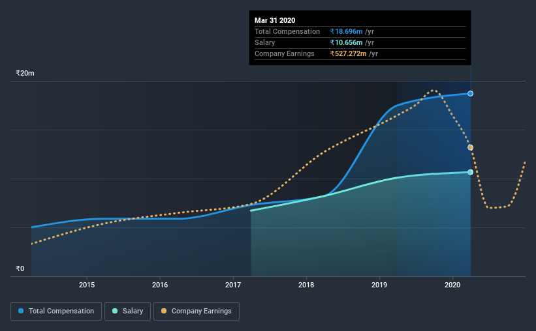Click the blue dot in Total Compensation legend
Screen dimensions: 536x331
point(21,311)
